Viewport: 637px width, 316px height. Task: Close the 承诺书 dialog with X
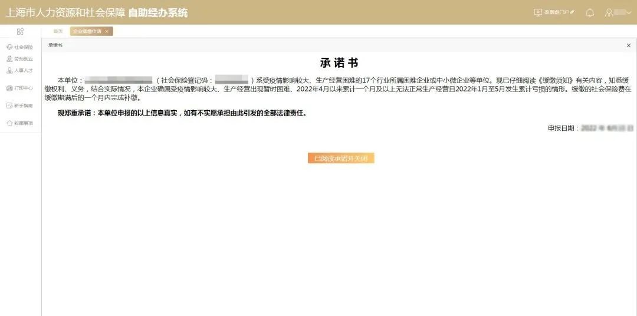pos(628,45)
